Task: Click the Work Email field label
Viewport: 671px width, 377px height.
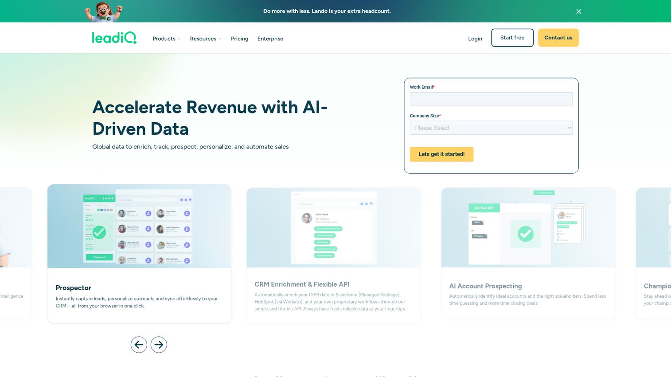Action: pyautogui.click(x=422, y=87)
